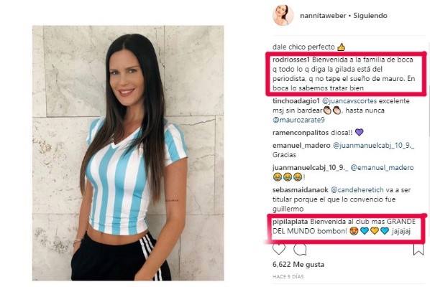Click the comments panel scrollbar
The width and height of the screenshot is (430, 287).
coord(428,137)
